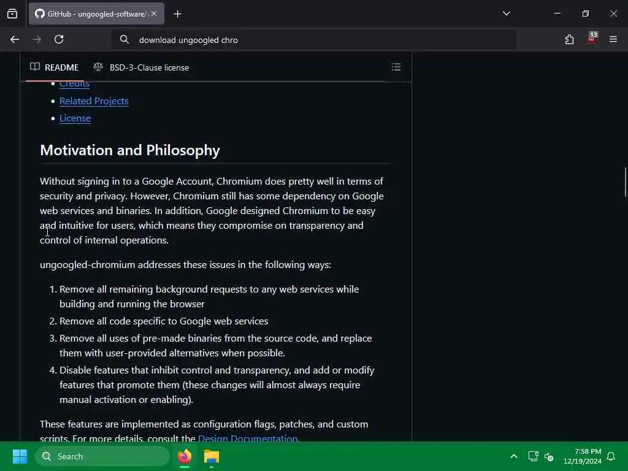The height and width of the screenshot is (471, 628).
Task: Click list item 'Remove all code specific to Google'
Action: [164, 321]
